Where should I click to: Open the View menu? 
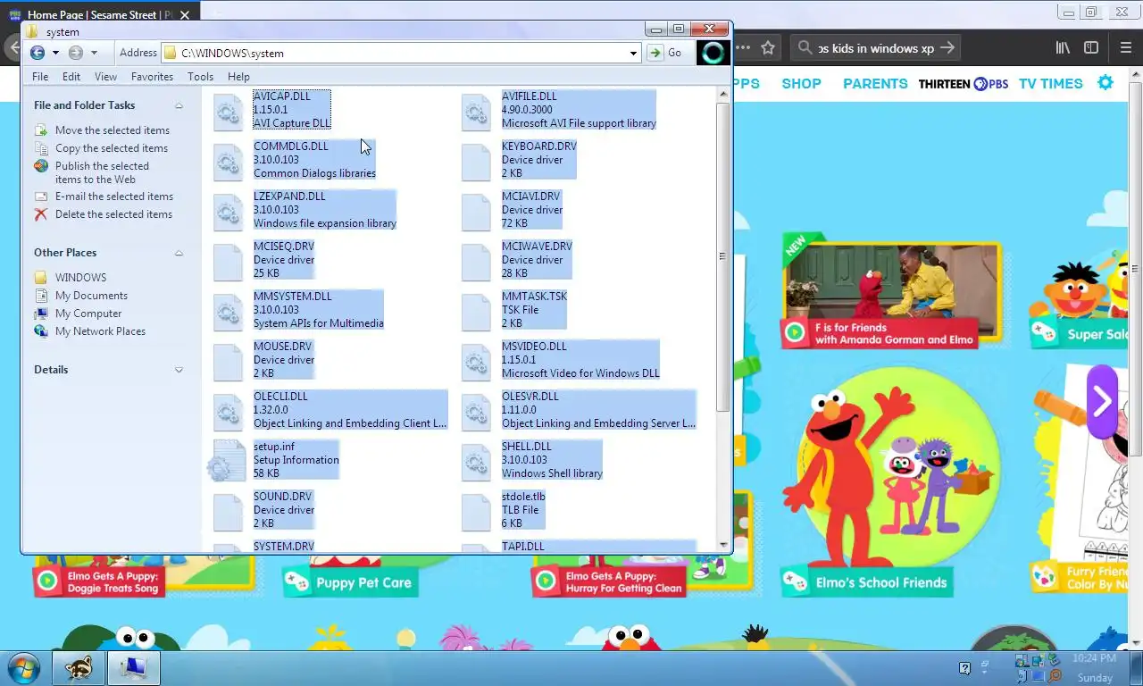[x=105, y=77]
